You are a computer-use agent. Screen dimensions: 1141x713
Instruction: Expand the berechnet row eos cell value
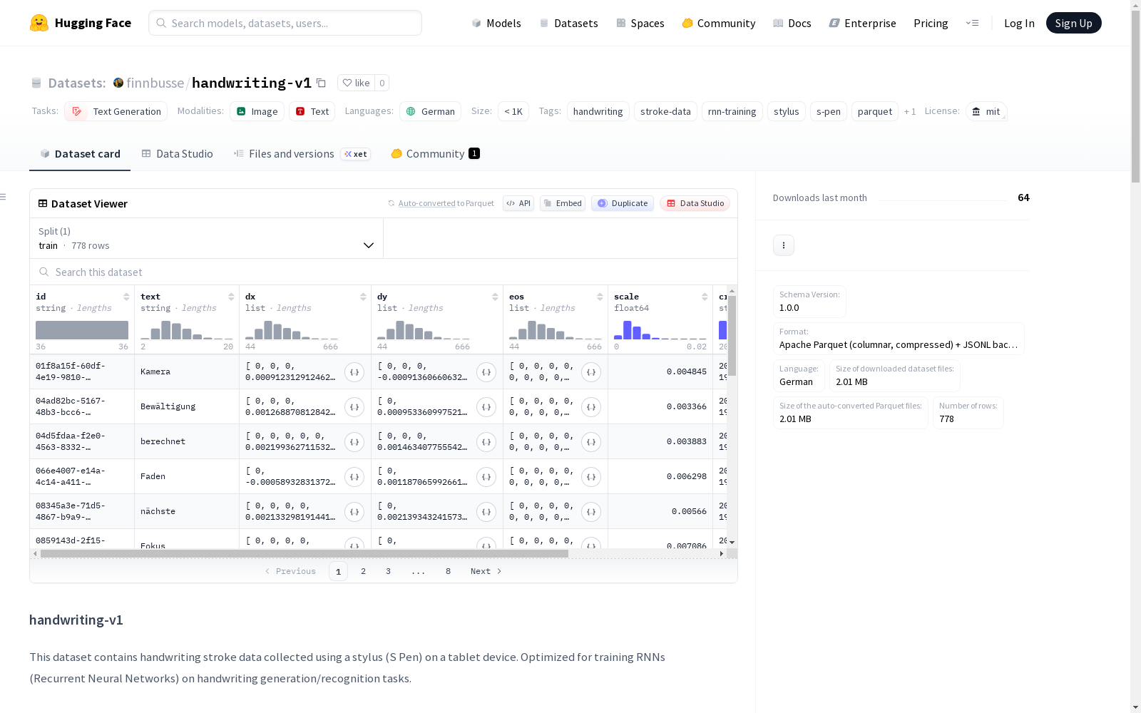tap(591, 442)
